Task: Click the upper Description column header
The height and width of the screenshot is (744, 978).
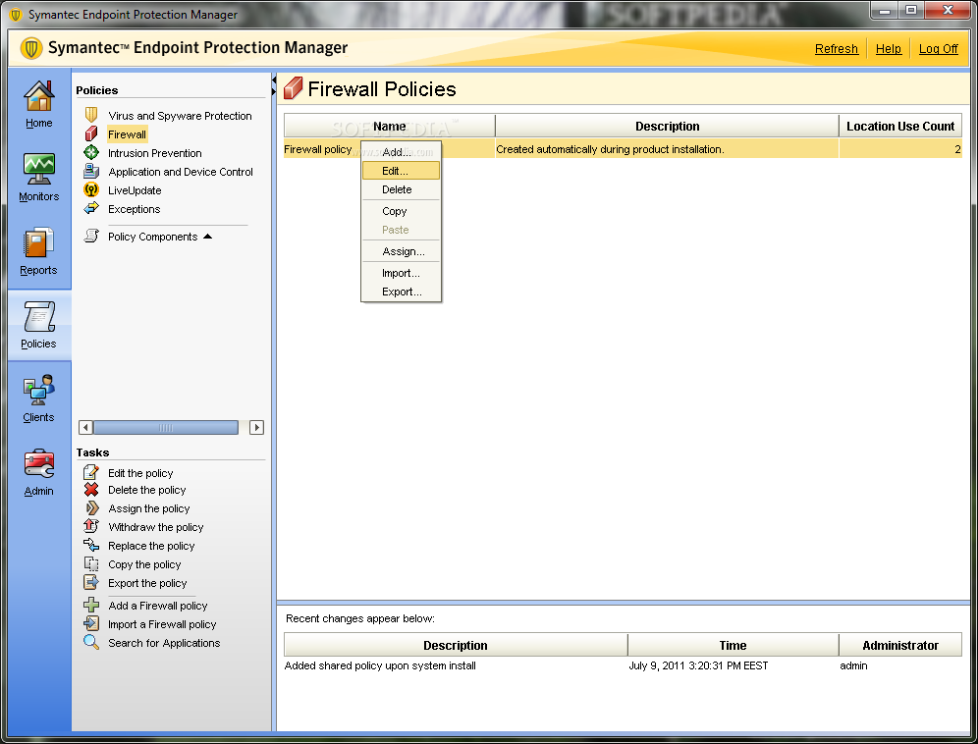Action: [667, 126]
